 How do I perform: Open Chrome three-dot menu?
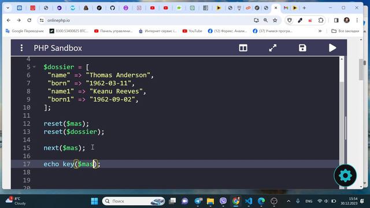[x=357, y=20]
